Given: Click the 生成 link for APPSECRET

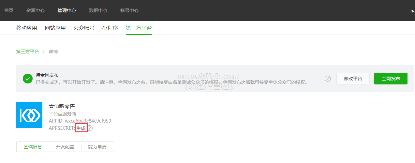Looking at the screenshot, I should (x=81, y=128).
